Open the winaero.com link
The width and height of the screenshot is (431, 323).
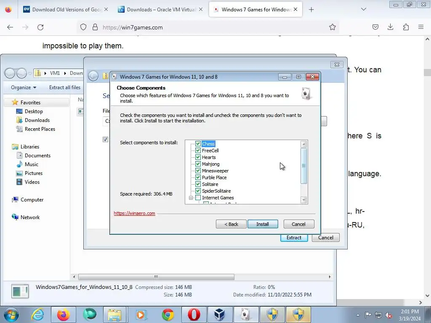134,213
